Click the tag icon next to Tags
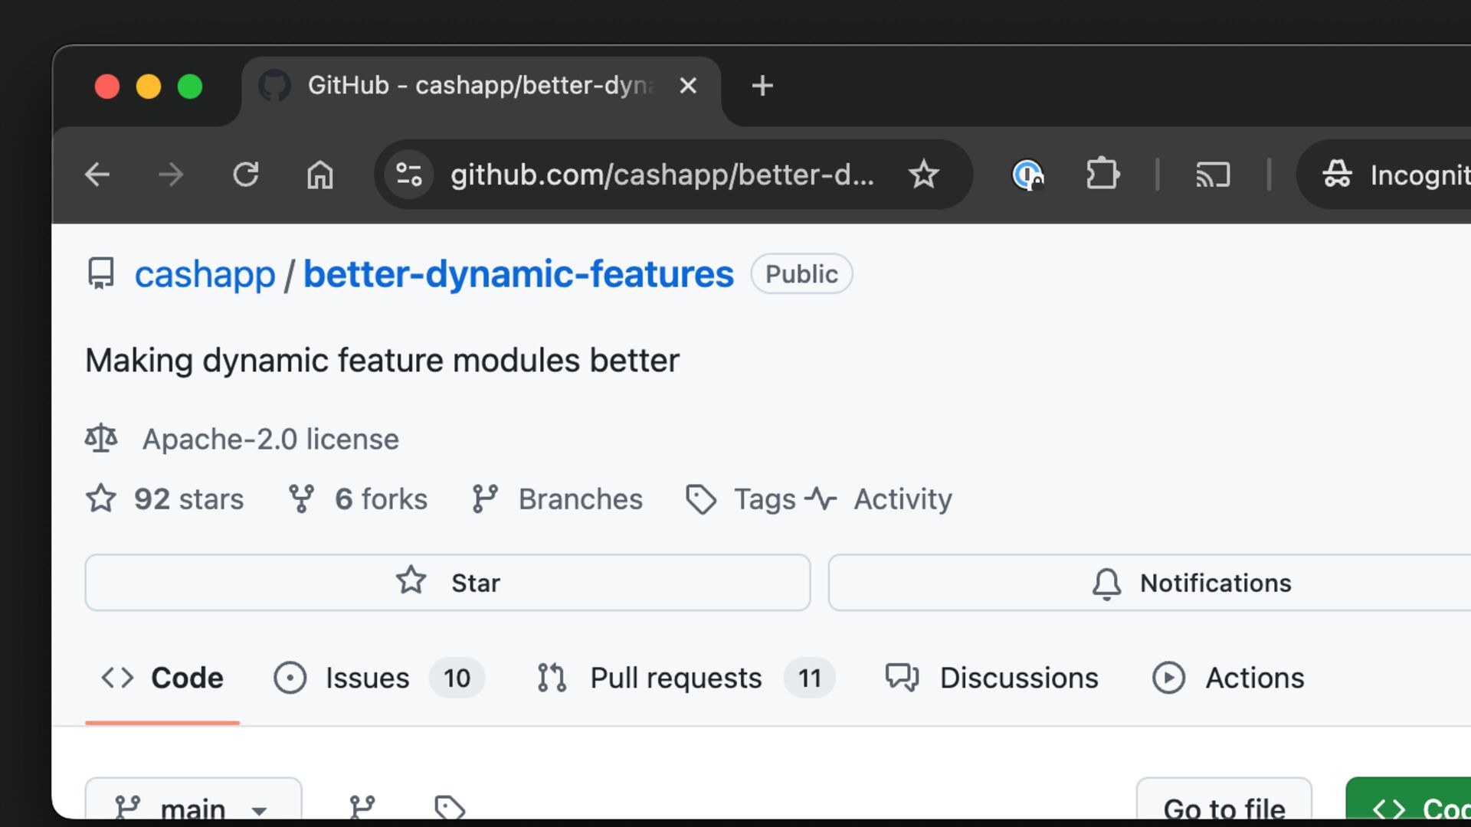Image resolution: width=1471 pixels, height=827 pixels. [x=701, y=499]
